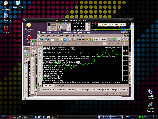Open the new chart dropdown arrow

(x=43, y=40)
